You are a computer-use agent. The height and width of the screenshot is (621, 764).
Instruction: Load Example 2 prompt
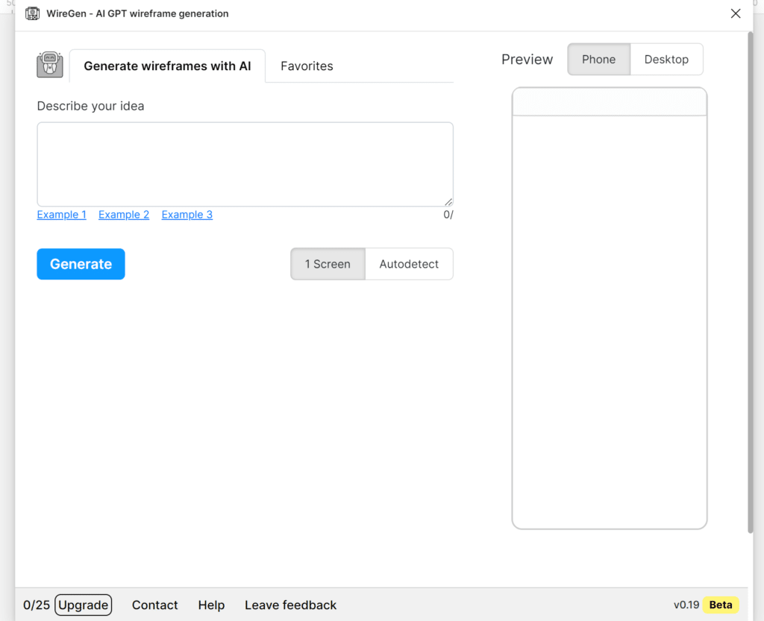(124, 215)
